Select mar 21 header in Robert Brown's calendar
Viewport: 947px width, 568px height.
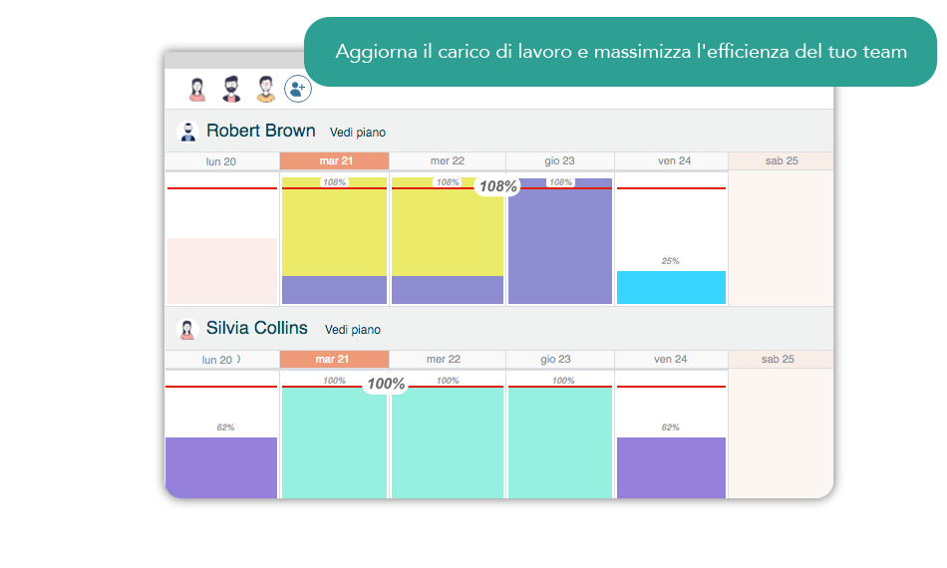point(334,161)
